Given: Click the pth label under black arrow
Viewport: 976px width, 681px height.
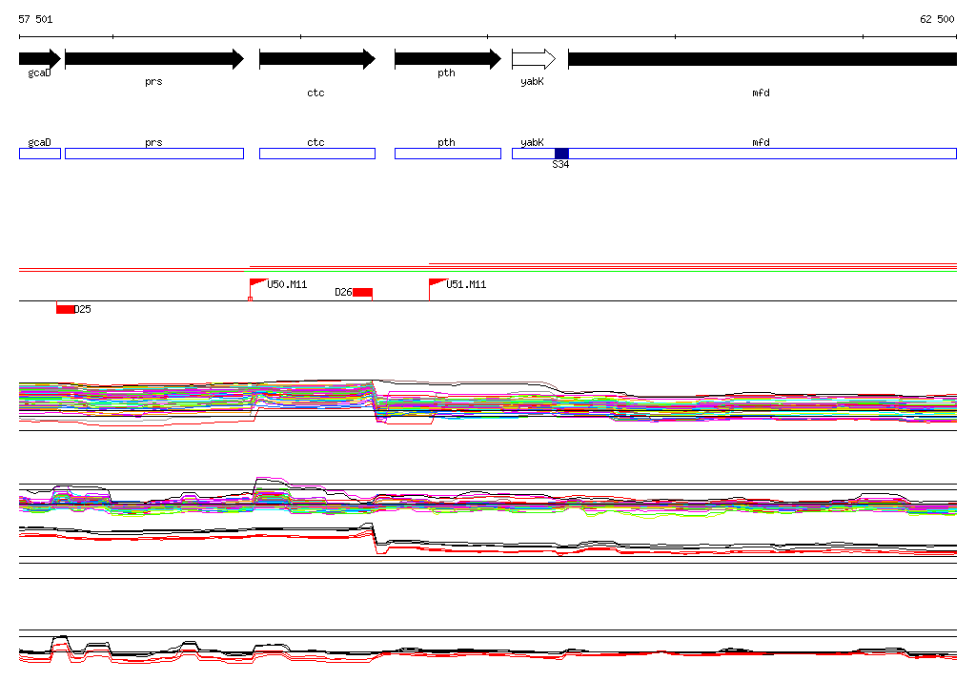Looking at the screenshot, I should tap(446, 72).
